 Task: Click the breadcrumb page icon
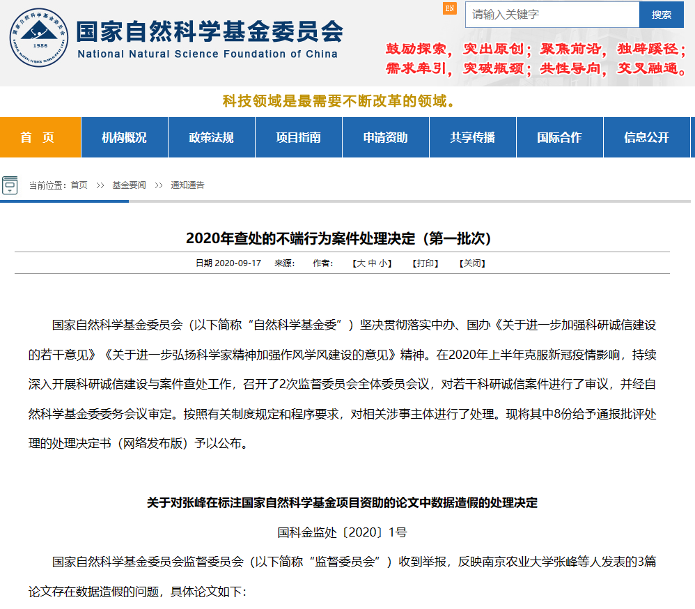click(10, 185)
